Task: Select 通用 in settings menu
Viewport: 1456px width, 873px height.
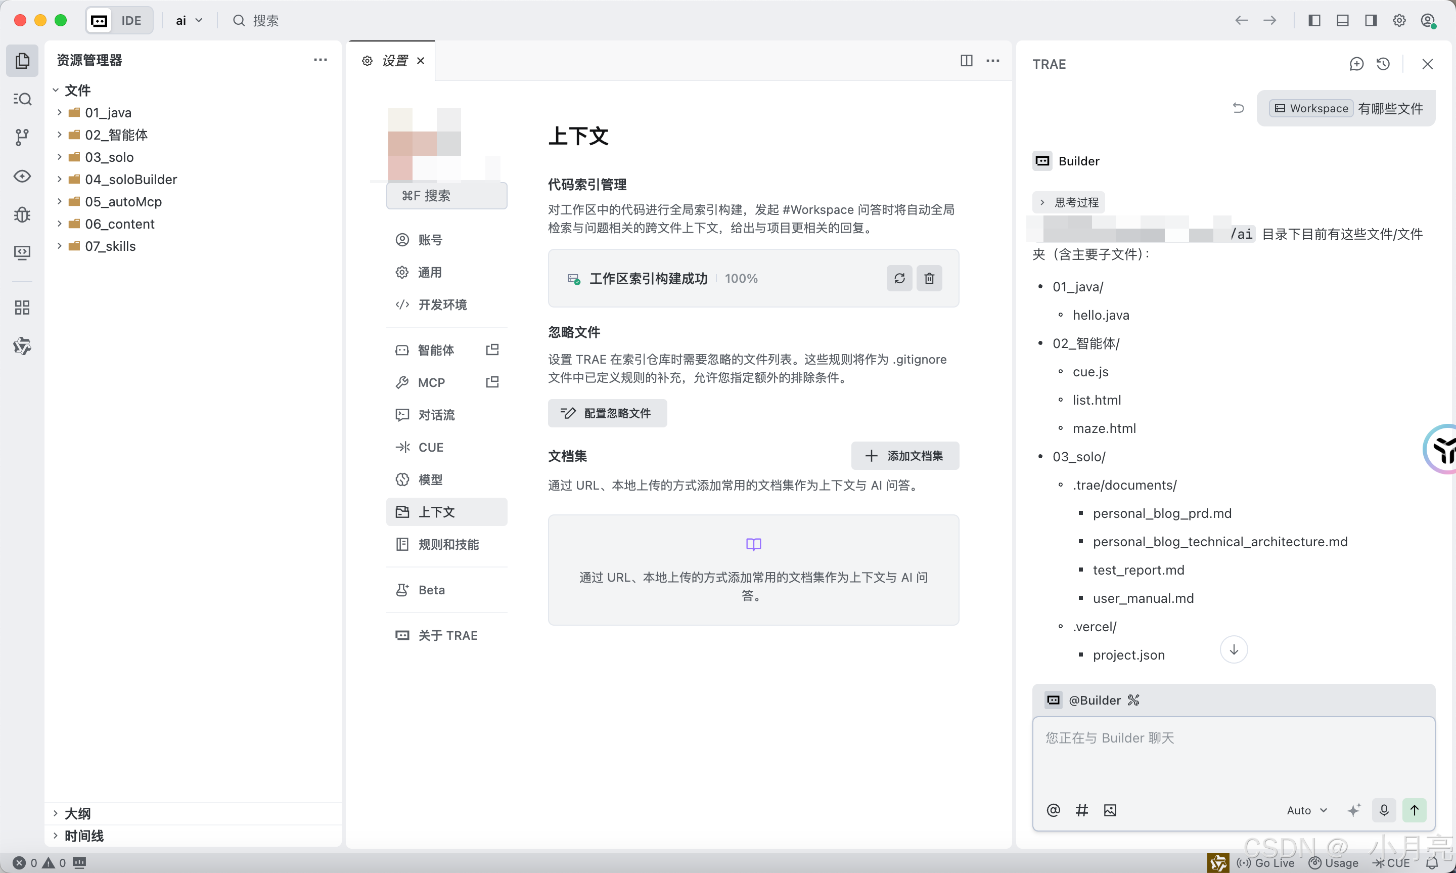Action: [x=447, y=272]
